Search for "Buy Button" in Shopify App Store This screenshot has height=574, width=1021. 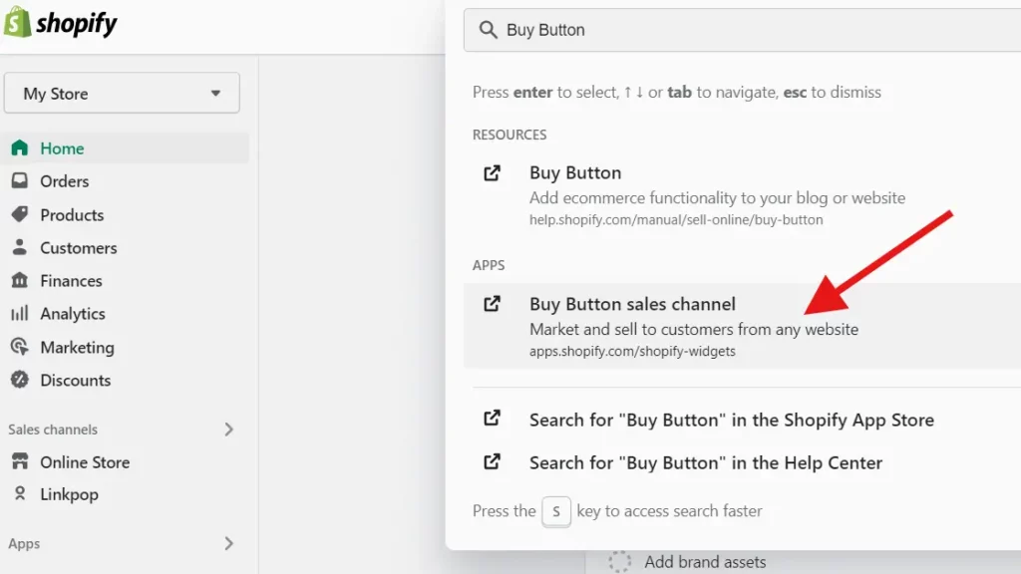(732, 421)
